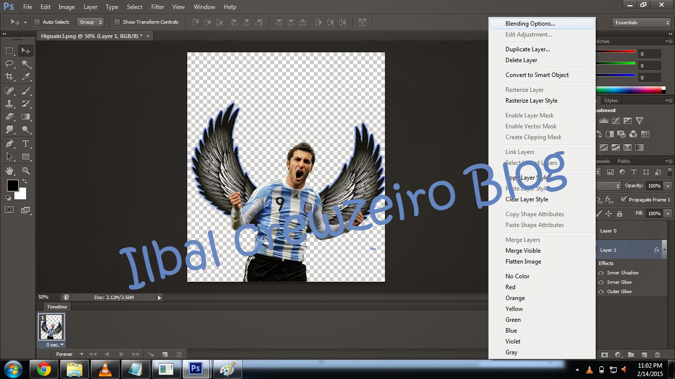Select the Eraser tool
The width and height of the screenshot is (675, 379).
(9, 117)
